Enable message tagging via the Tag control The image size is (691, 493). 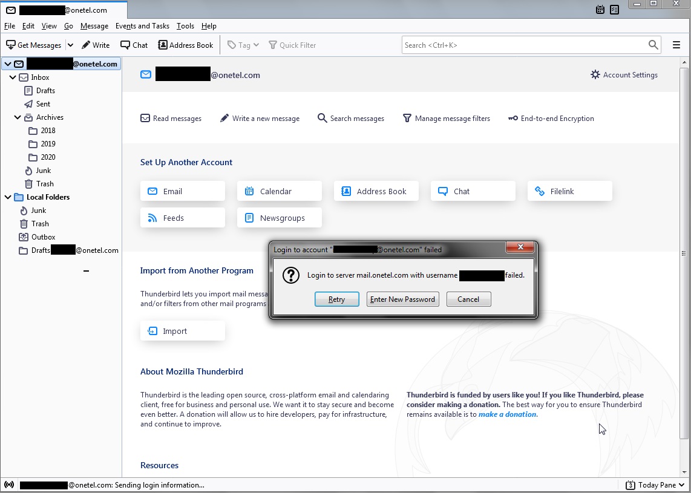tap(242, 44)
